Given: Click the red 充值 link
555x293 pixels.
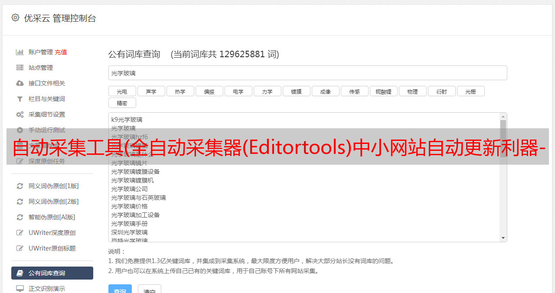Looking at the screenshot, I should click(x=61, y=52).
